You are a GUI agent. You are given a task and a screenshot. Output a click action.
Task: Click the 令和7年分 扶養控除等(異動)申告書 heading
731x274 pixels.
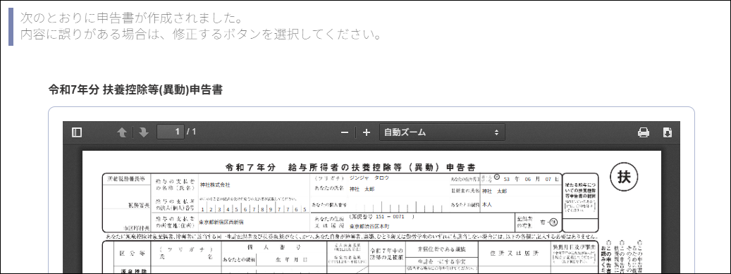pos(135,90)
